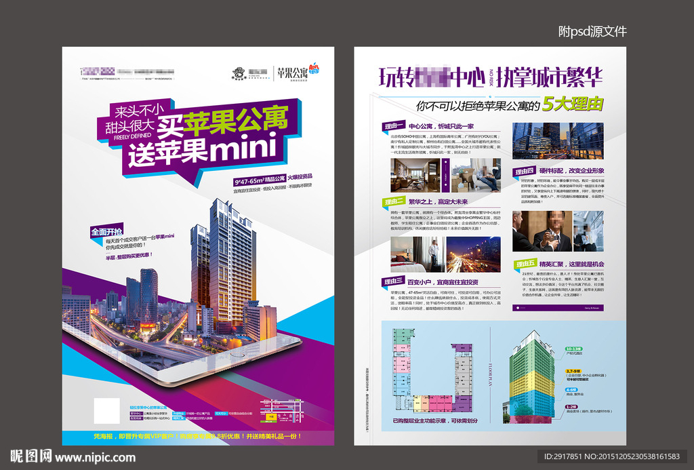Viewport: 694px width, 470px height.
Task: Click the night highway traffic photo
Action: click(474, 254)
